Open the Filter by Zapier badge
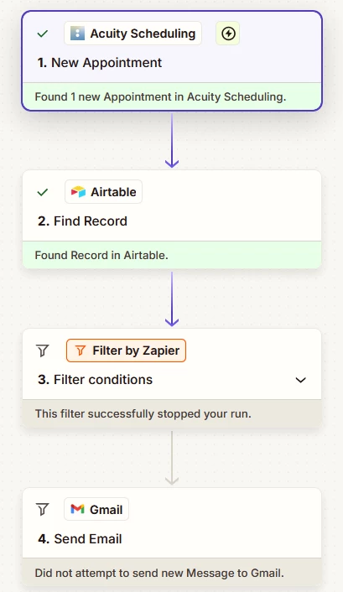This screenshot has width=343, height=592. click(126, 351)
